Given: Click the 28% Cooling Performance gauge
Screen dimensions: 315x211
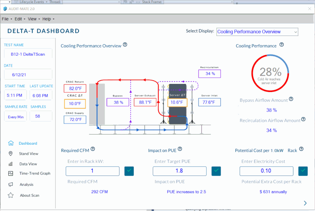Looking at the screenshot, I should 270,73.
